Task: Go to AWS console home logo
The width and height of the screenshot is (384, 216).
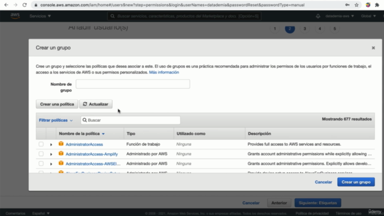Action: coord(15,16)
